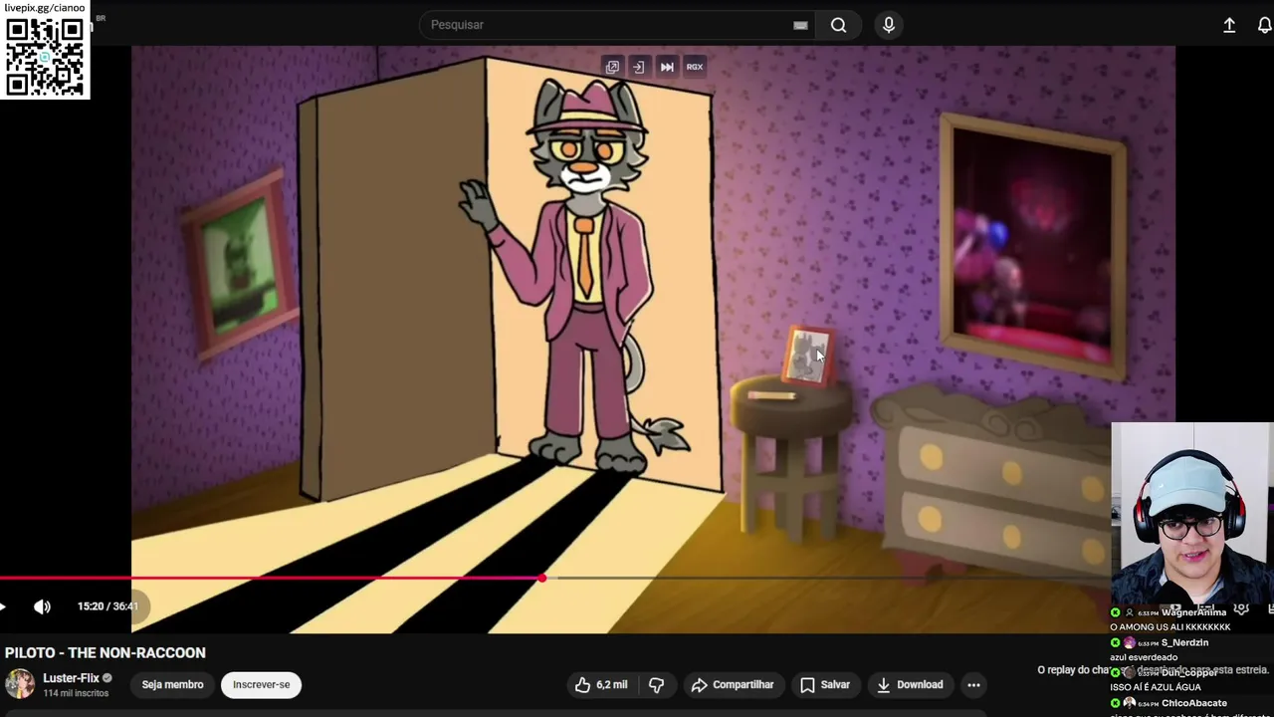Image resolution: width=1274 pixels, height=717 pixels.
Task: Click S_Nerdzin username in chat
Action: click(x=1184, y=643)
